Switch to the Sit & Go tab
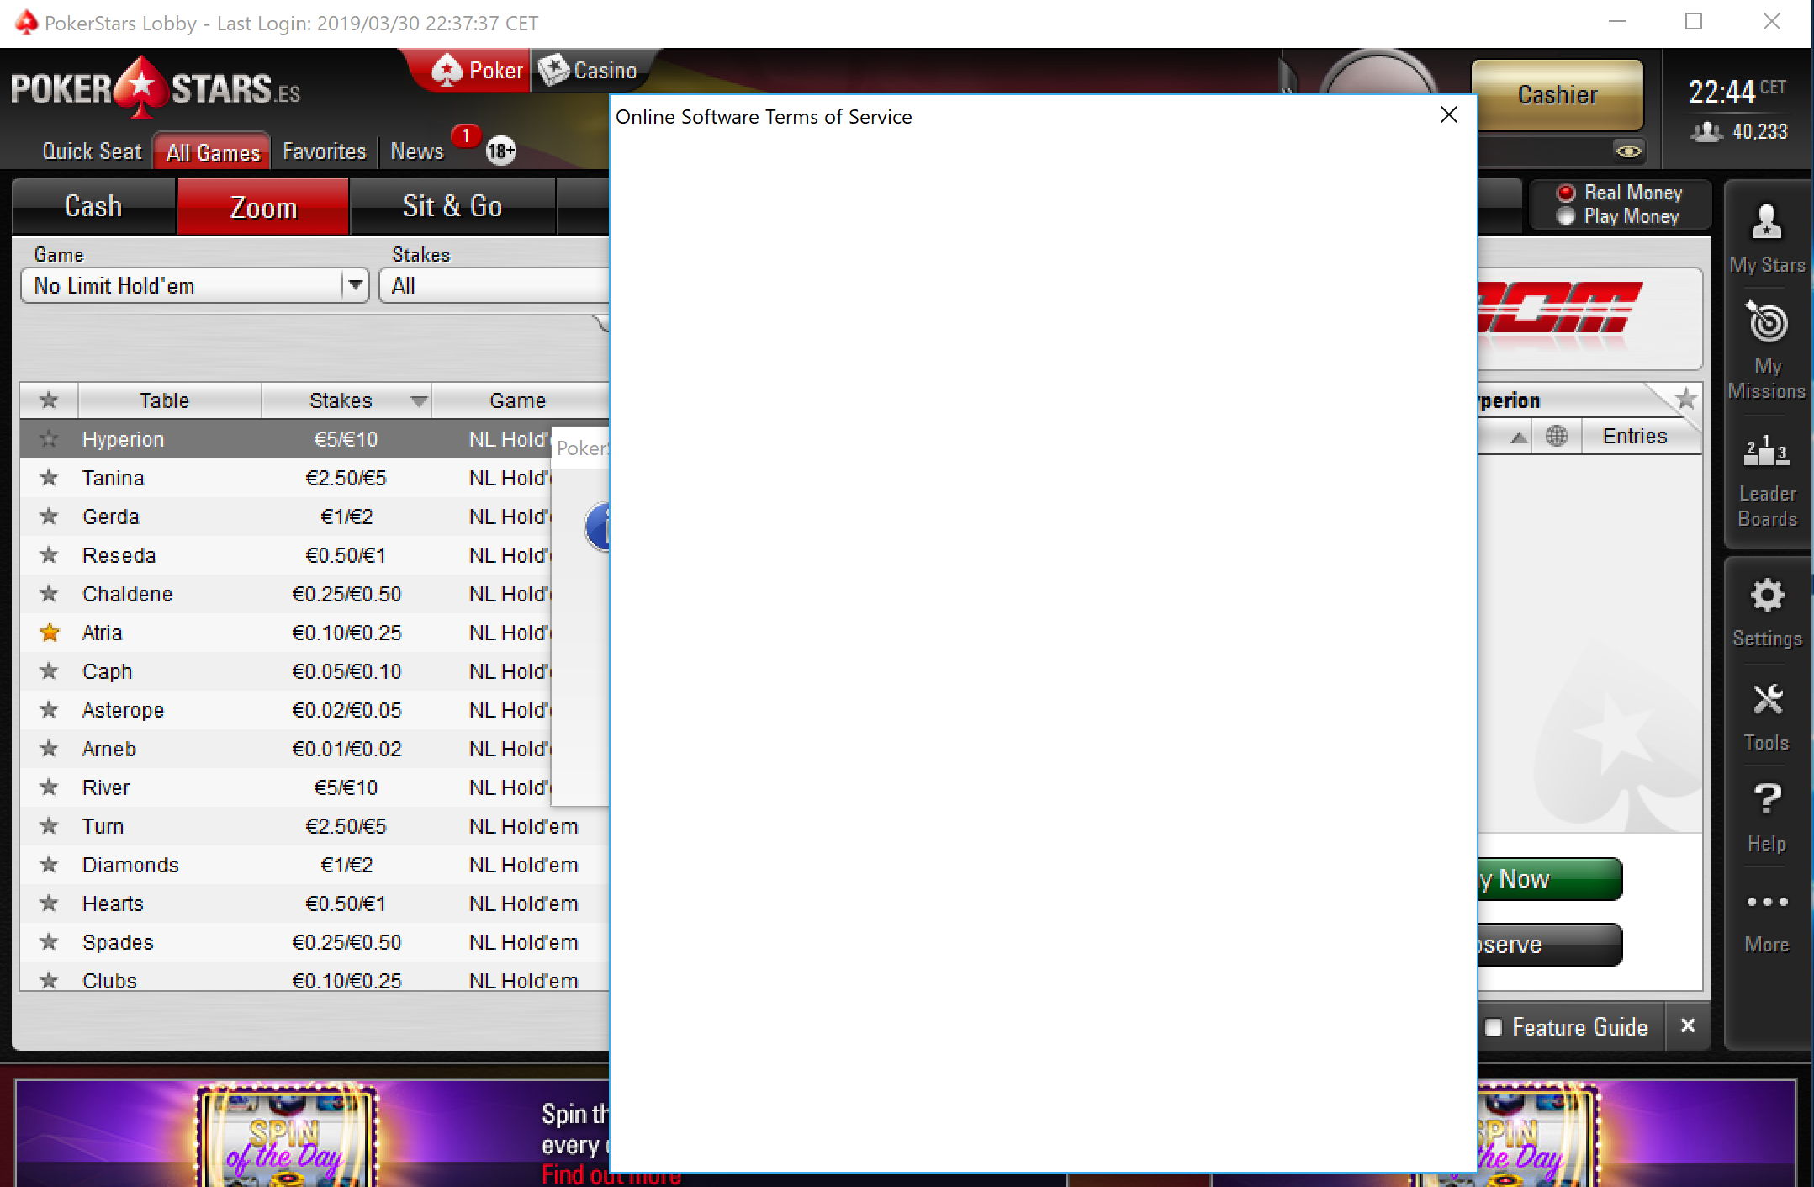The width and height of the screenshot is (1814, 1187). click(x=452, y=206)
